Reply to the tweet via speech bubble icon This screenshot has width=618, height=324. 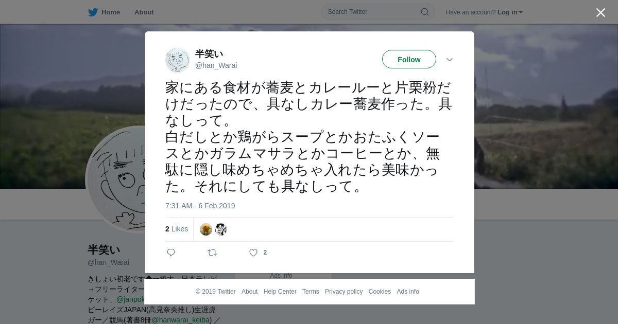pyautogui.click(x=171, y=253)
